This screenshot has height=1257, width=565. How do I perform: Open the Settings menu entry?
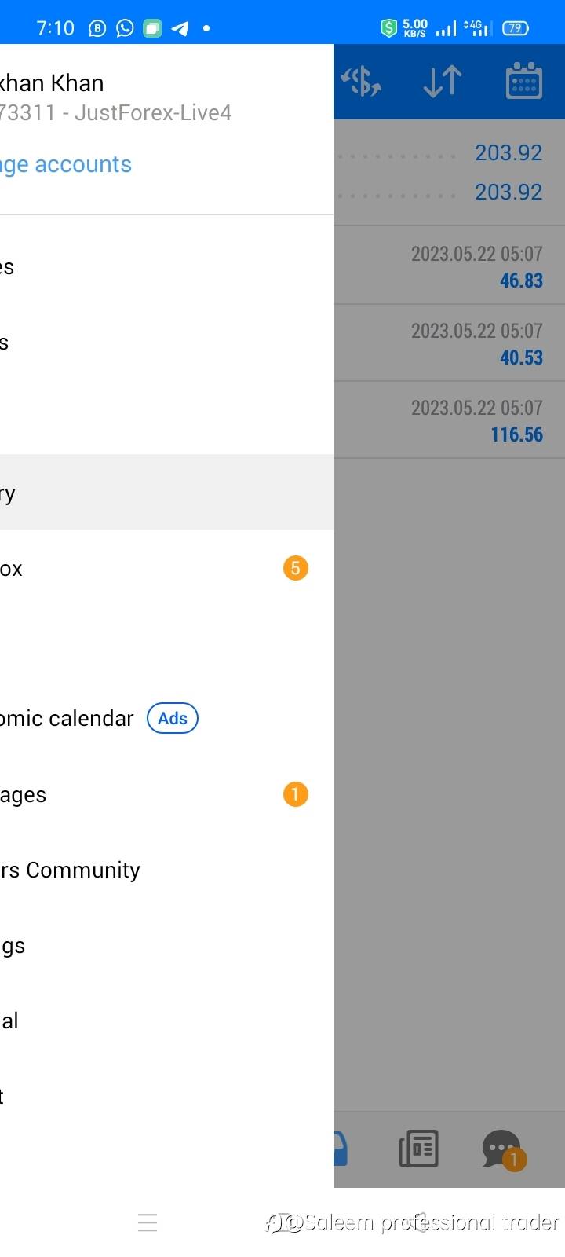(x=78, y=946)
